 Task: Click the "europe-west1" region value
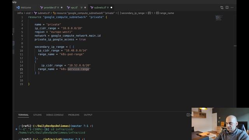[x=61, y=32]
